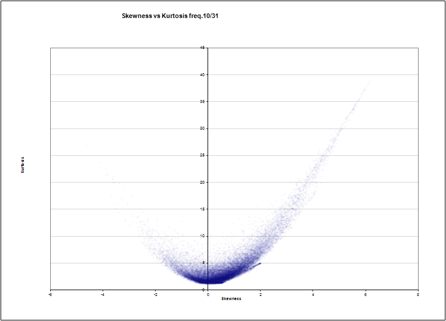
Task: Select the vertical axis label 'Kurtosis'
Action: click(x=23, y=165)
